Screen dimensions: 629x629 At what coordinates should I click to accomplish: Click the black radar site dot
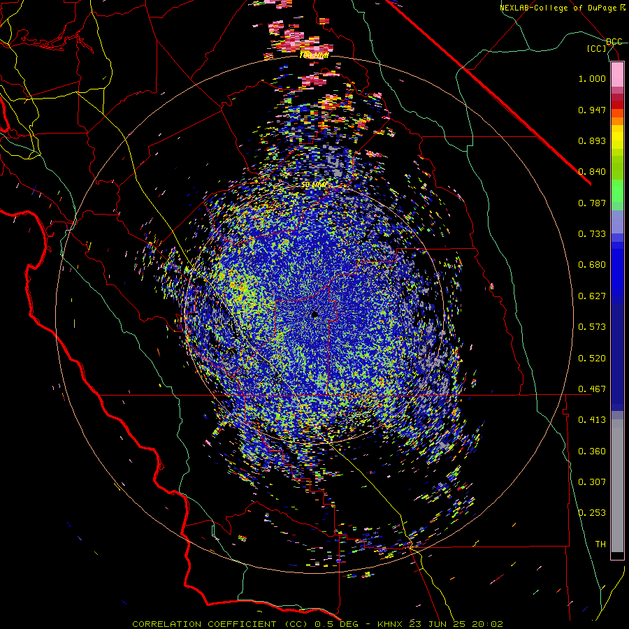314,315
